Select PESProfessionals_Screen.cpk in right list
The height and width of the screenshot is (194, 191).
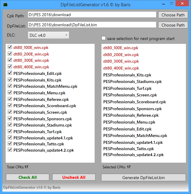[130, 95]
